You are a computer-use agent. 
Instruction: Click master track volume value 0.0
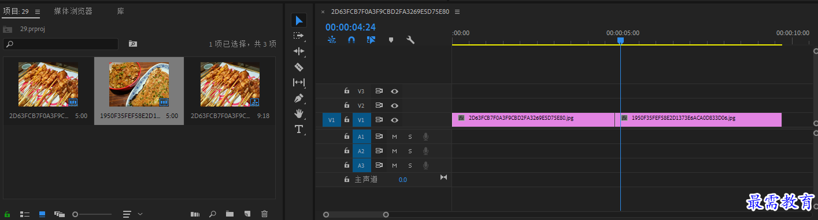point(402,180)
